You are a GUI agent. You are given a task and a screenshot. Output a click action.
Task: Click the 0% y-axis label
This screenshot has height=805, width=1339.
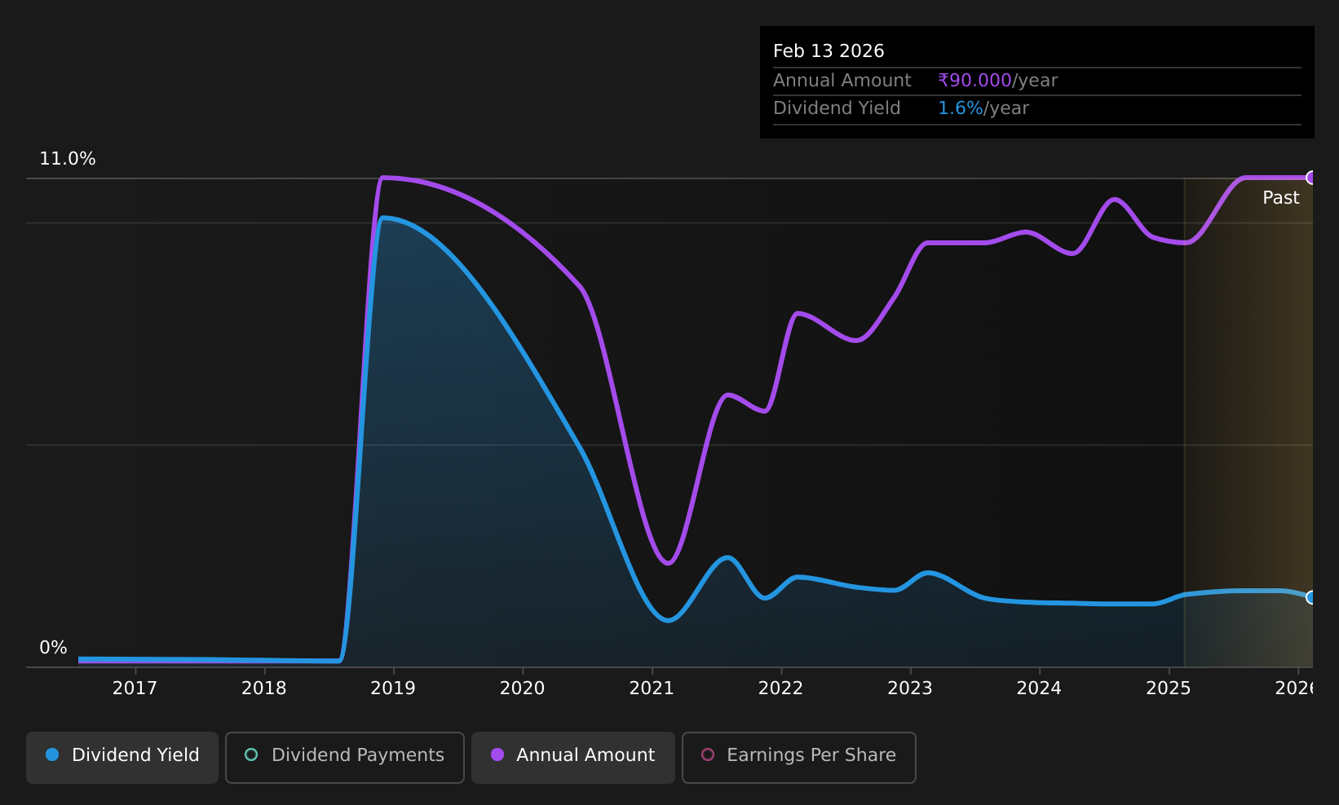click(53, 648)
